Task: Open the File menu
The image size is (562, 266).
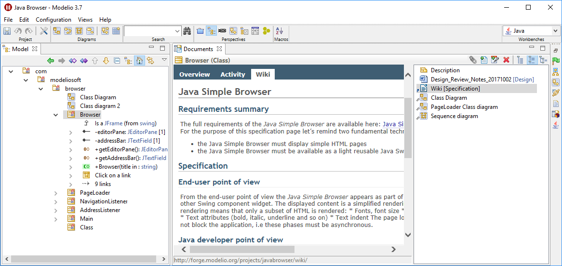Action: click(8, 20)
